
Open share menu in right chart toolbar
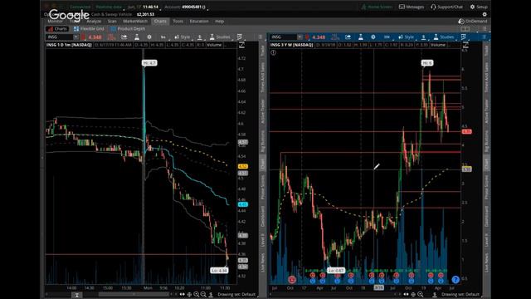[x=348, y=37]
